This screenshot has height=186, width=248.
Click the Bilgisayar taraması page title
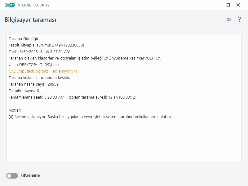[x=30, y=20]
